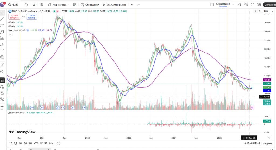The width and height of the screenshot is (276, 150).
Task: Open time axis settings gear icon
Action: coord(269,138)
